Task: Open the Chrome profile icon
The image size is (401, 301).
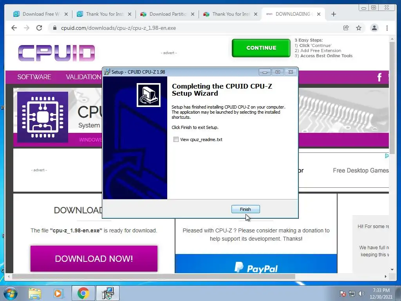Action: [x=374, y=28]
